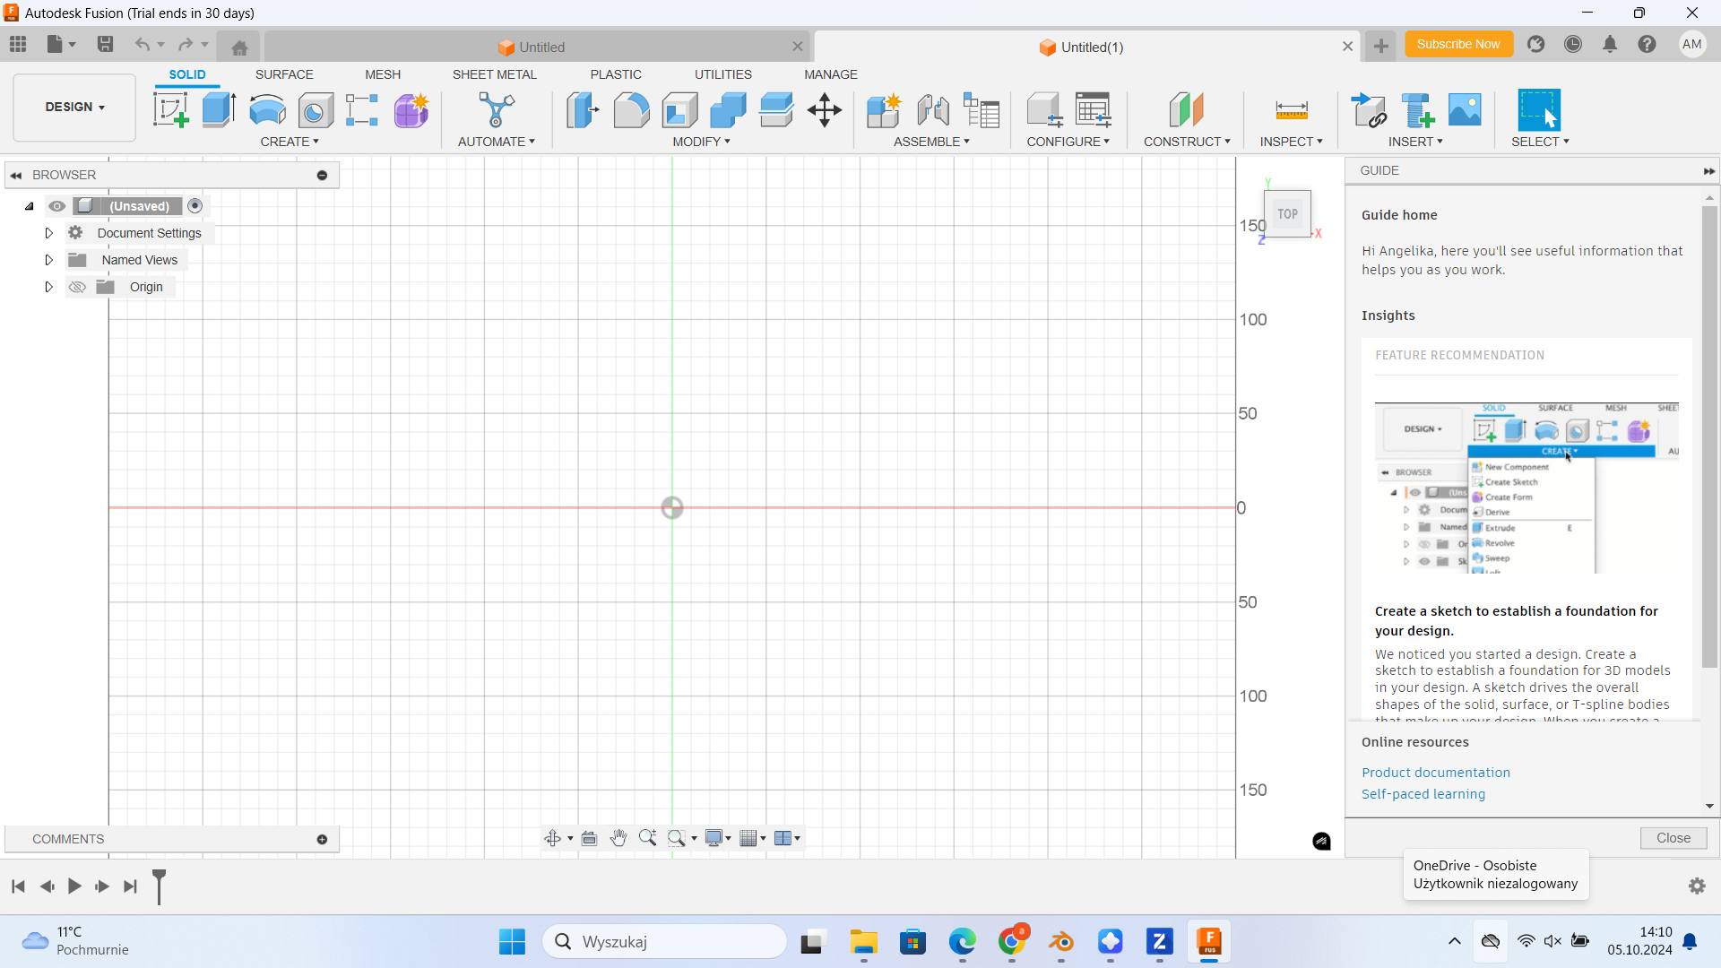Collapse the Unsaved root node
The image size is (1721, 968).
[x=30, y=206]
